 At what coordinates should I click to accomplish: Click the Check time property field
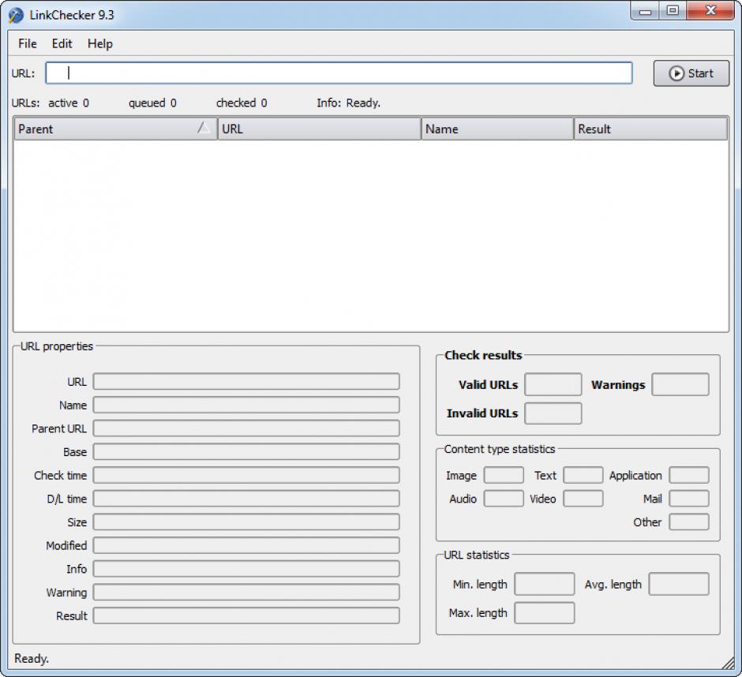pos(246,475)
